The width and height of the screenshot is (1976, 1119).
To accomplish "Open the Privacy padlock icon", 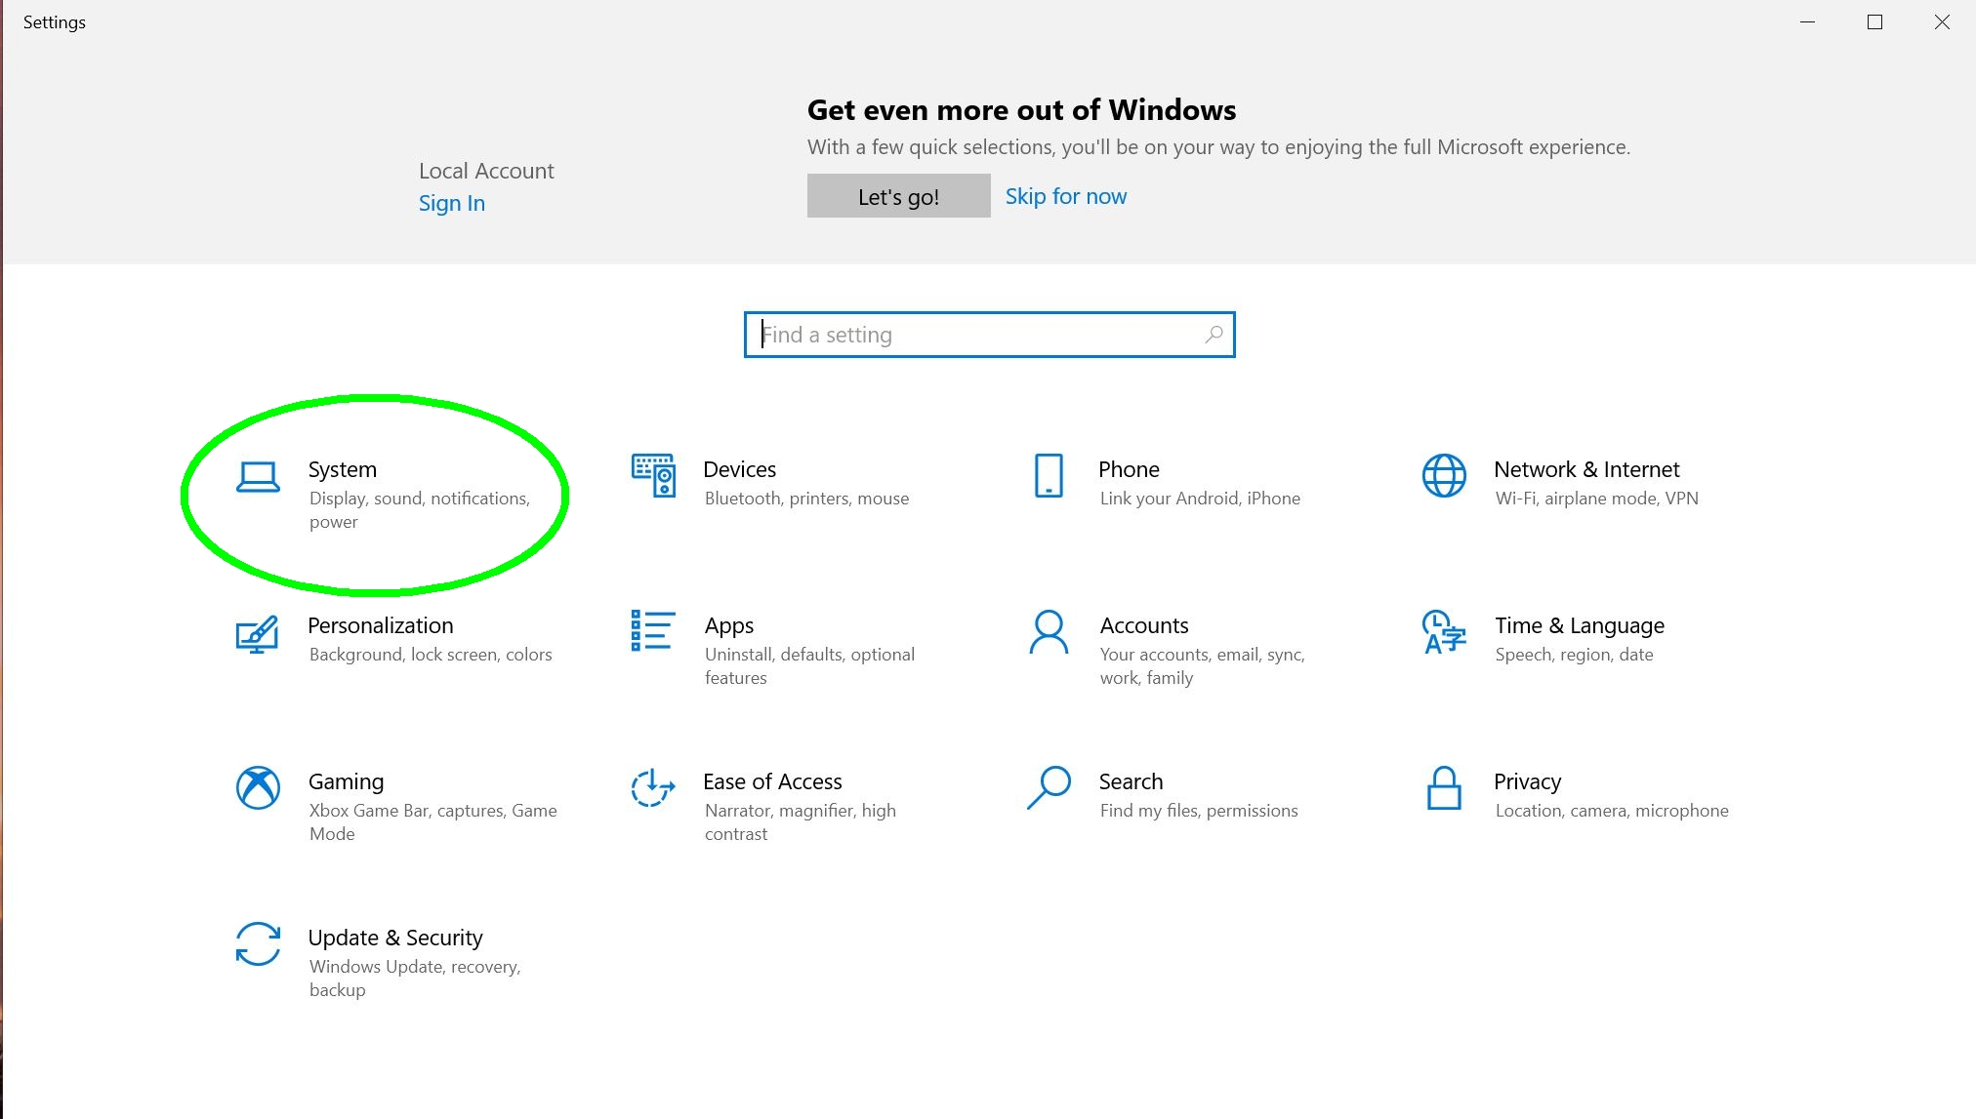I will [1444, 788].
